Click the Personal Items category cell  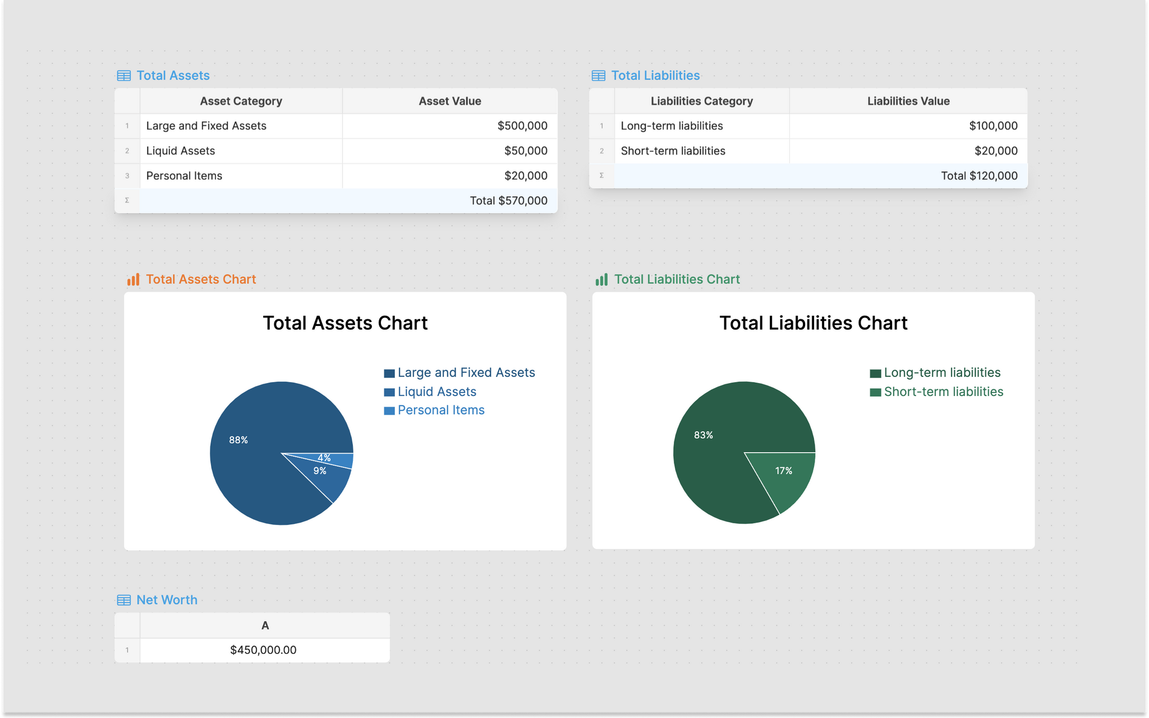[241, 176]
